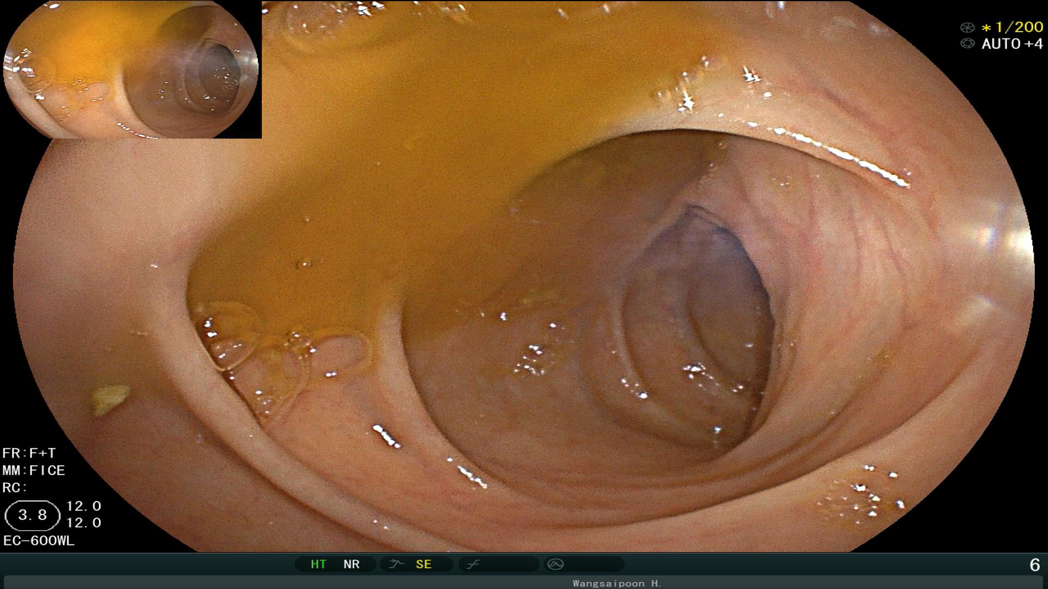This screenshot has height=589, width=1048.
Task: Click the lower 12.0 value
Action: click(x=84, y=523)
